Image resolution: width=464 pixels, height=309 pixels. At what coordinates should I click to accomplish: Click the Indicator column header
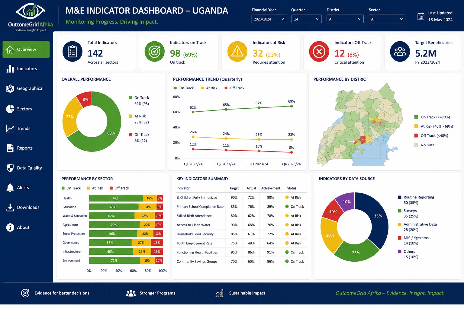(183, 188)
